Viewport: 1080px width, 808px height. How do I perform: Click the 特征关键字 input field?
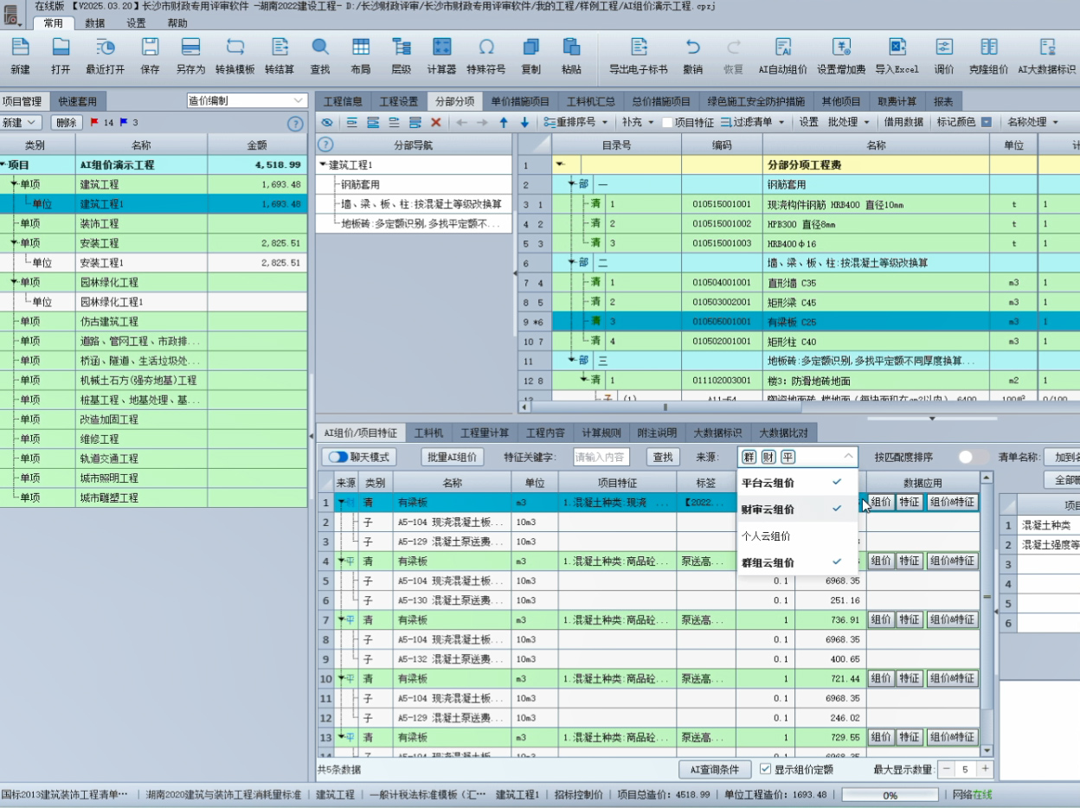point(601,457)
